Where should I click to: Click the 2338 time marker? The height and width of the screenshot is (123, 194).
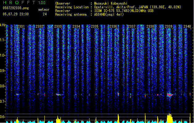150,26
